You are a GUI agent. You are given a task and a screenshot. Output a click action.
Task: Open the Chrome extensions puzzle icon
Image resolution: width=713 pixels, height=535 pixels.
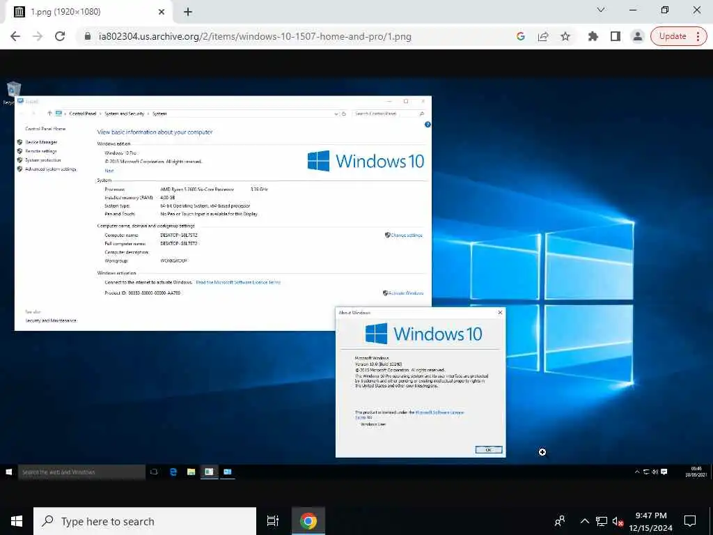coord(593,36)
